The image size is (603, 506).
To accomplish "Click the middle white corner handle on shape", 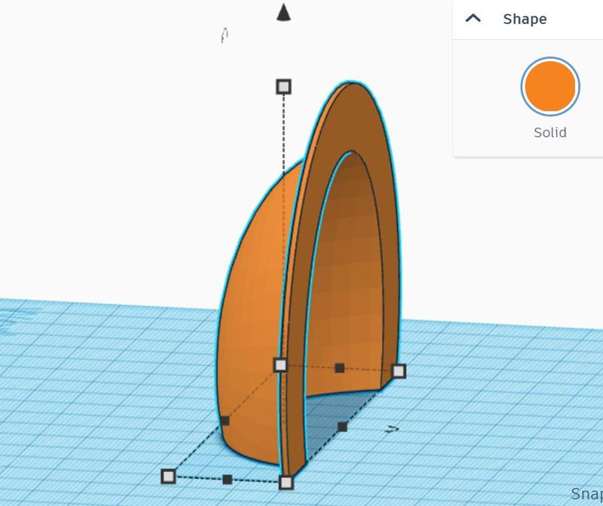I will click(x=280, y=365).
